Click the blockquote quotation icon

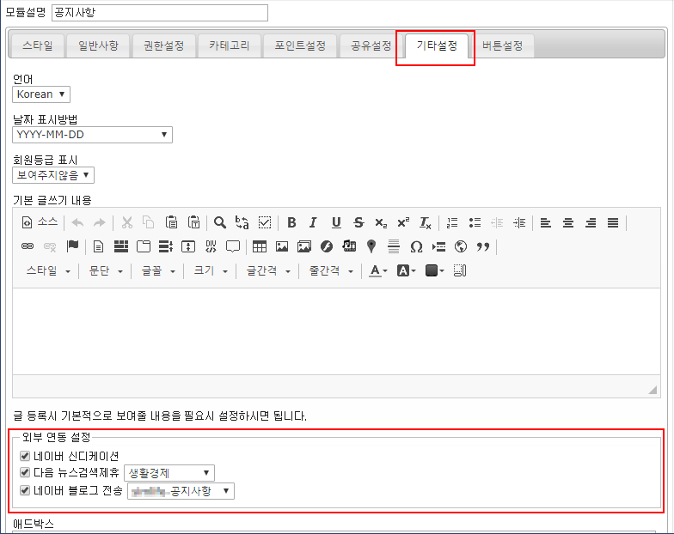pos(483,246)
